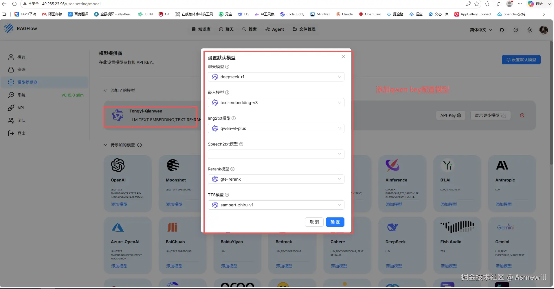Open the 知识库 tab

[x=201, y=29]
